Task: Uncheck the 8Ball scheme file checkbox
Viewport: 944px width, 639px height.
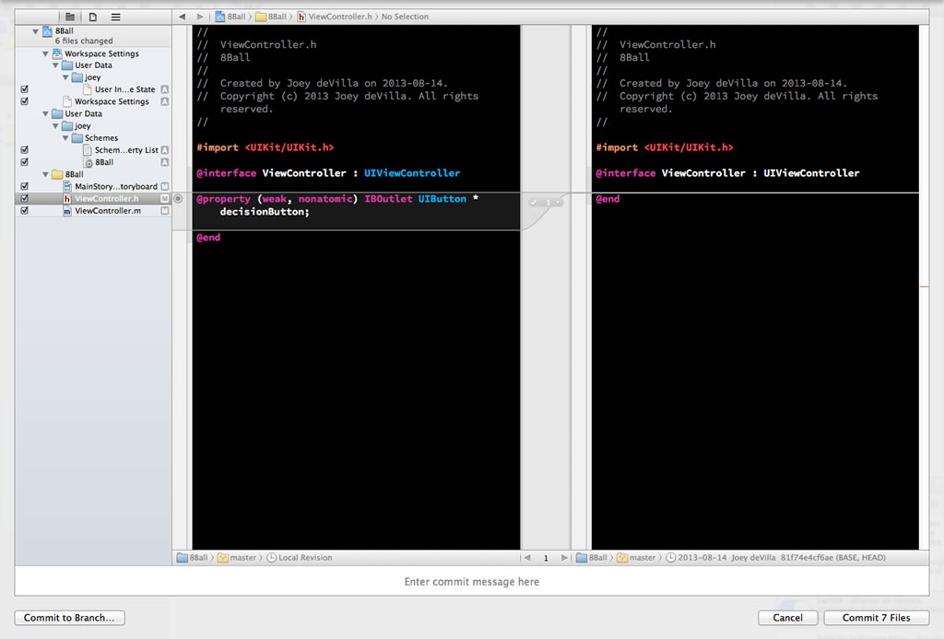Action: [25, 162]
